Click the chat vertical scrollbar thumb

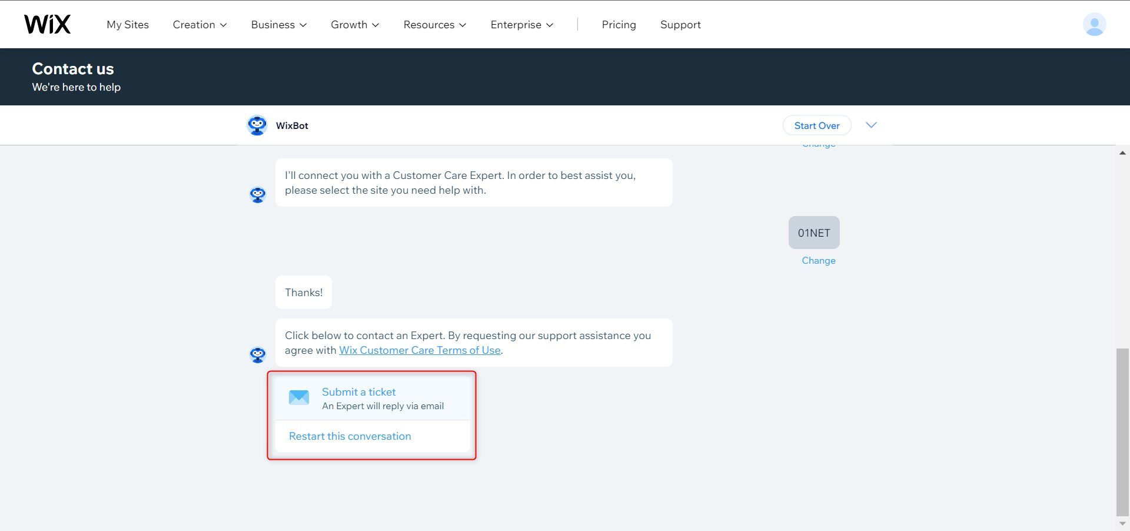[x=1122, y=432]
